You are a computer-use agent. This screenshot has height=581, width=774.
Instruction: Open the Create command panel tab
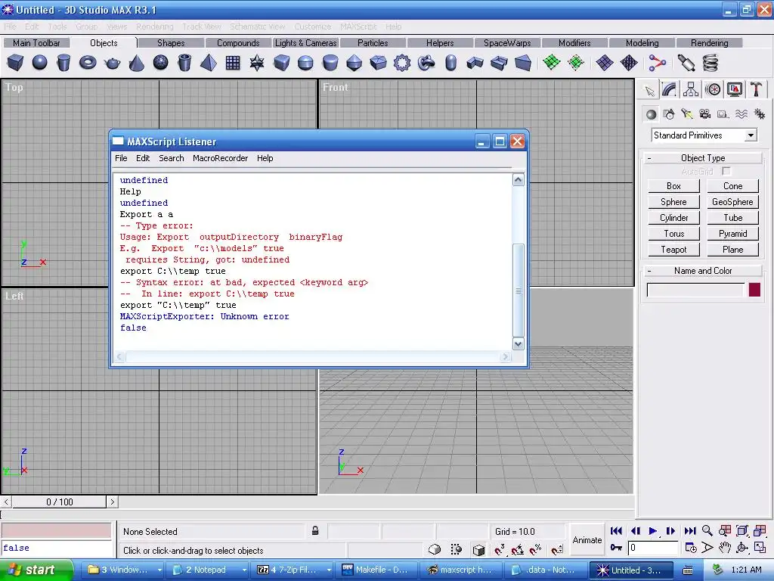point(649,90)
